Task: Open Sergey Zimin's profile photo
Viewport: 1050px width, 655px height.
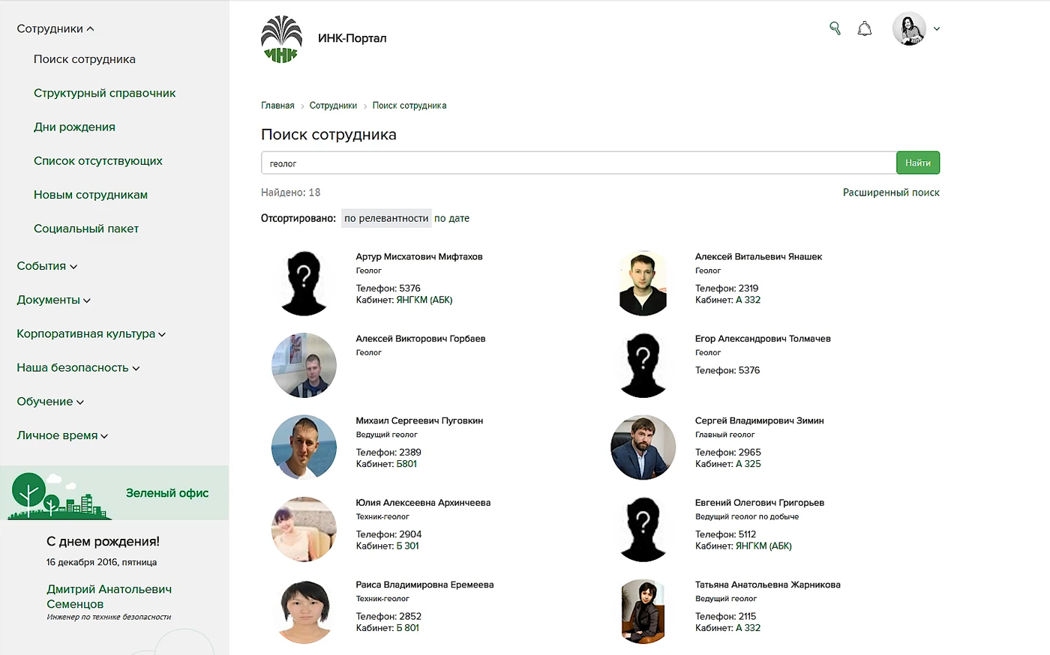Action: (x=643, y=447)
